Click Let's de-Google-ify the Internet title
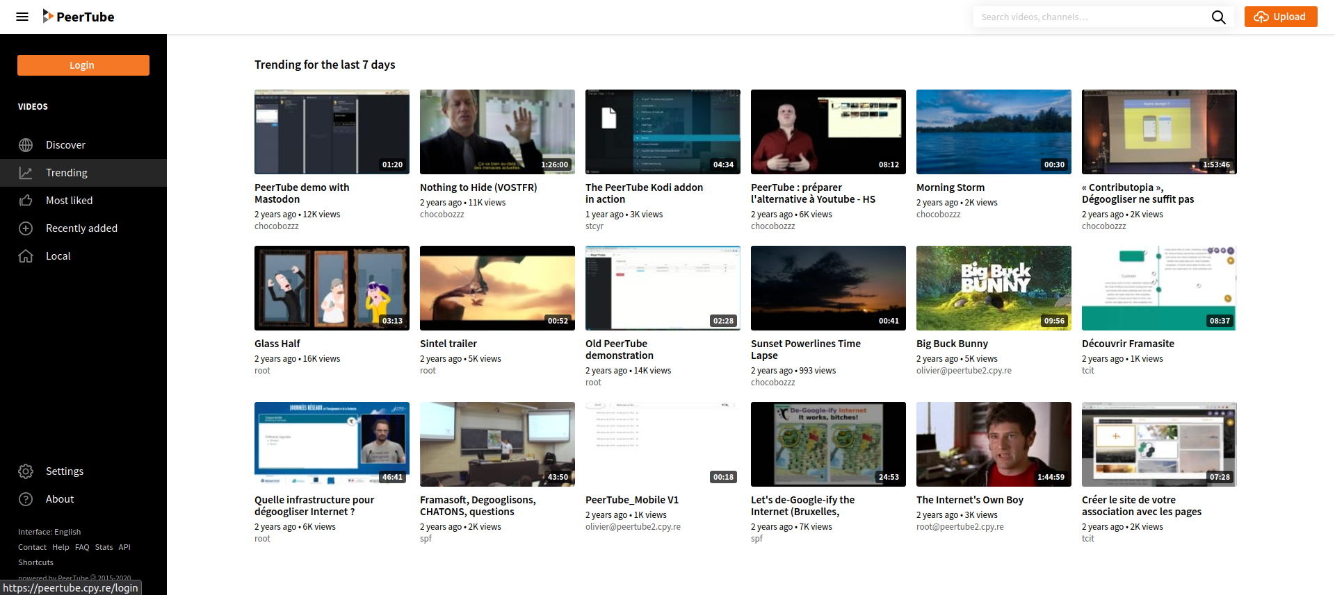 tap(802, 506)
